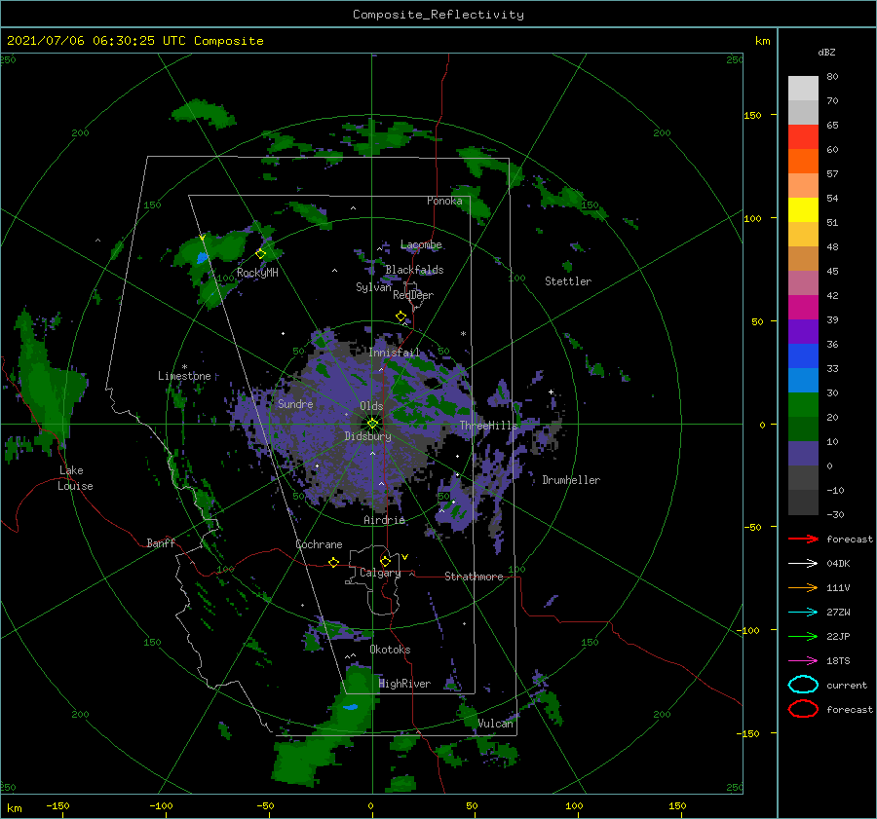The height and width of the screenshot is (819, 877).
Task: Click the 80 dBZ light gray swatch
Action: [x=803, y=89]
